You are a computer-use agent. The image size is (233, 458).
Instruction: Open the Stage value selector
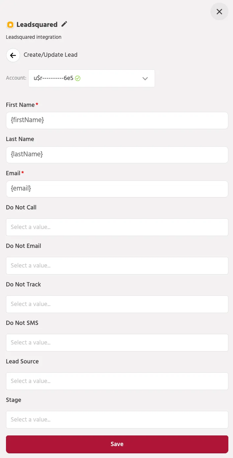click(117, 420)
